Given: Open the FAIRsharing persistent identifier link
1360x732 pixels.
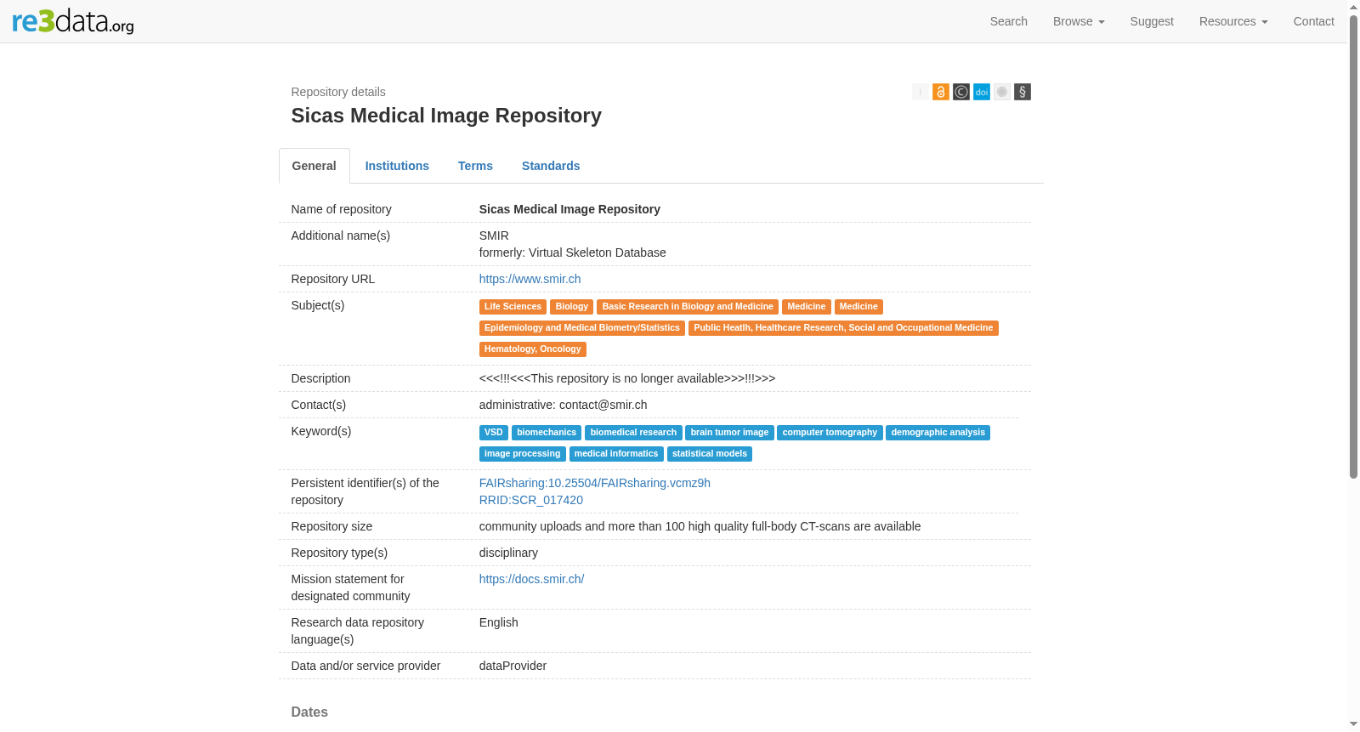Looking at the screenshot, I should point(595,483).
